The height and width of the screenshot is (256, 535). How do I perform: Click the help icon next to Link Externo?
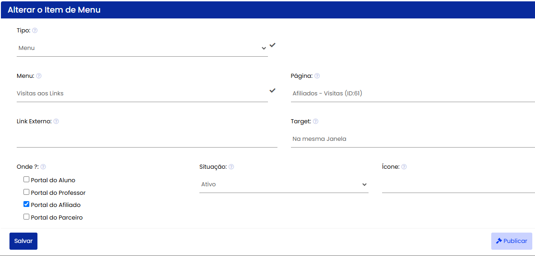click(56, 121)
